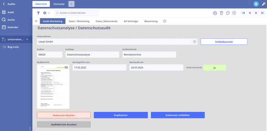This screenshot has height=131, width=267.
Task: Select the Audit Marketing tab
Action: coord(53,21)
